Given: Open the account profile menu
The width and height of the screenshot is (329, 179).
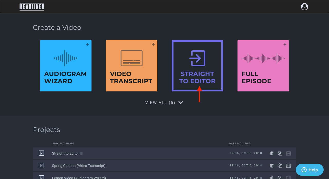Looking at the screenshot, I should tap(304, 7).
